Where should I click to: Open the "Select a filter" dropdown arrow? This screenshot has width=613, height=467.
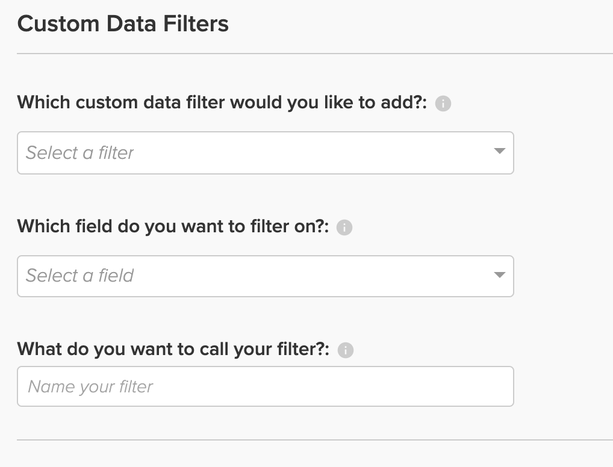tap(500, 151)
